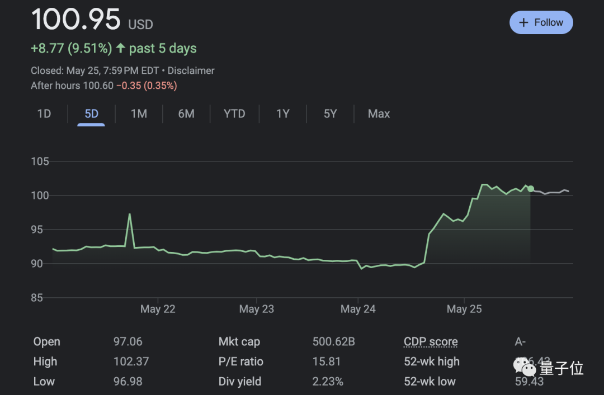Viewport: 604px width, 395px height.
Task: Click the price spike peak before May 22
Action: pos(129,214)
